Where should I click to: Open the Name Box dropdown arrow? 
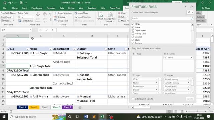pos(30,30)
